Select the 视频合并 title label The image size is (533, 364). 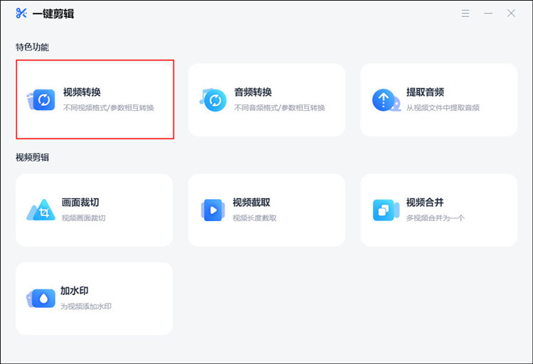[x=425, y=203]
